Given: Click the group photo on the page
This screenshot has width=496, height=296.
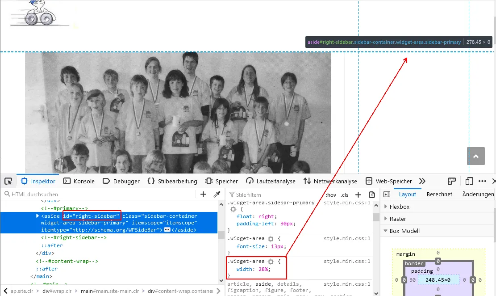Looking at the screenshot, I should pos(178,113).
